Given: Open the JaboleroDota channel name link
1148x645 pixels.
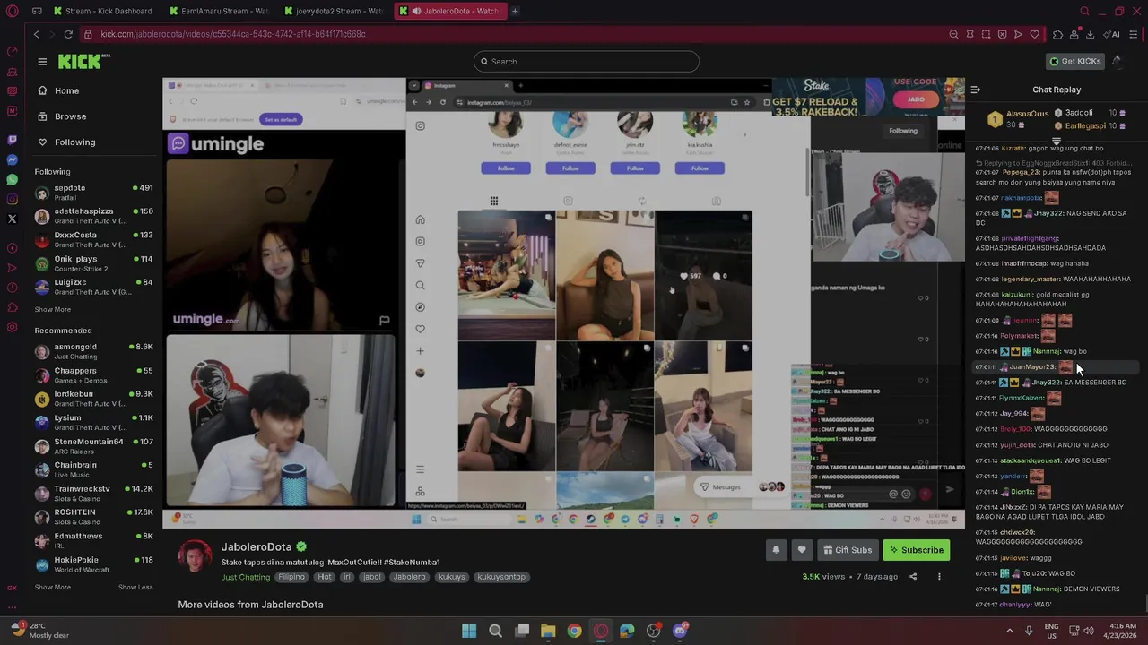Looking at the screenshot, I should [257, 546].
